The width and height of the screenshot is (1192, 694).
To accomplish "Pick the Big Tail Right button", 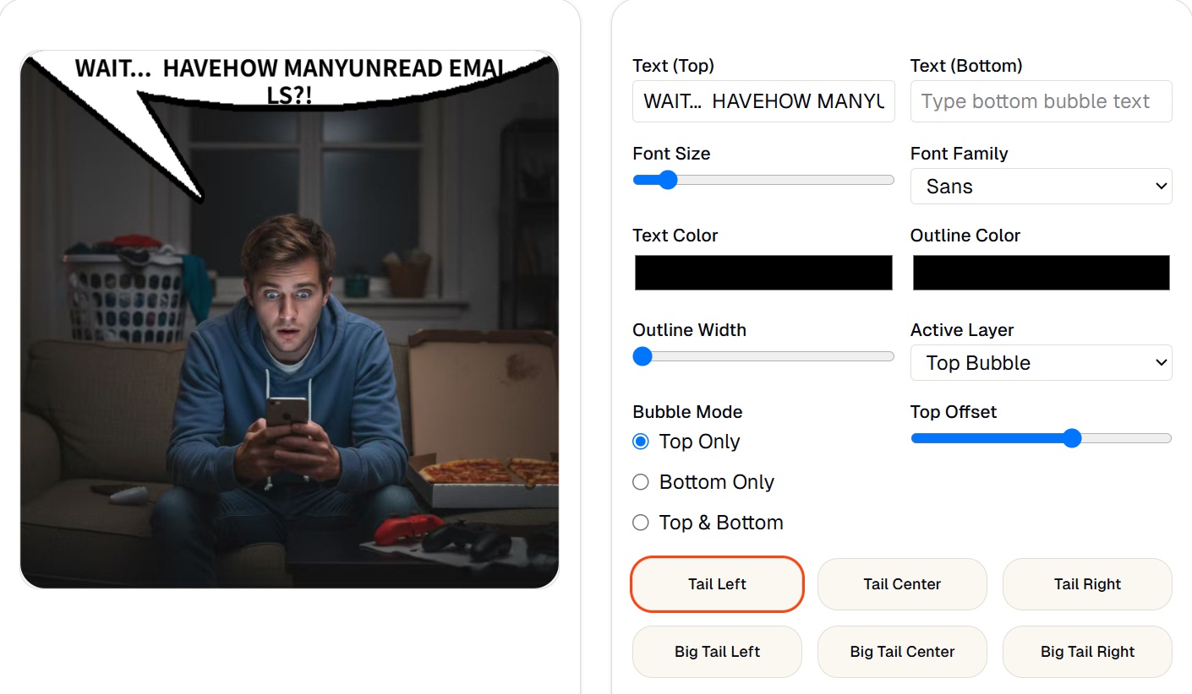I will (x=1087, y=652).
